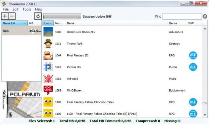Screen dimensions: 209x125
Task: Click the plus add game list button
Action: 5,16
